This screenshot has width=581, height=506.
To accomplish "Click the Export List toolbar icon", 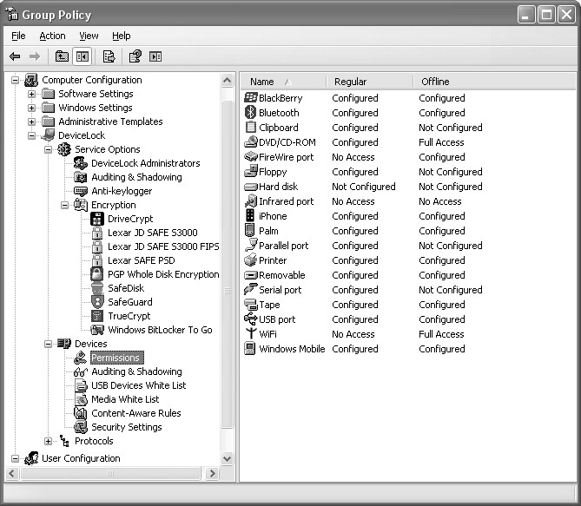I will (x=109, y=56).
